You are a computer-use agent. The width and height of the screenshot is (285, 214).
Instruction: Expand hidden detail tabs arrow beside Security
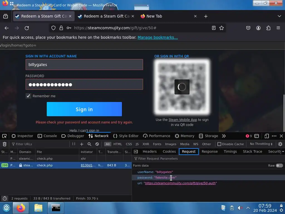(283, 152)
